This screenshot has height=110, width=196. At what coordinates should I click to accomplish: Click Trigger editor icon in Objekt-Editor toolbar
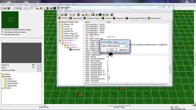coord(86,15)
